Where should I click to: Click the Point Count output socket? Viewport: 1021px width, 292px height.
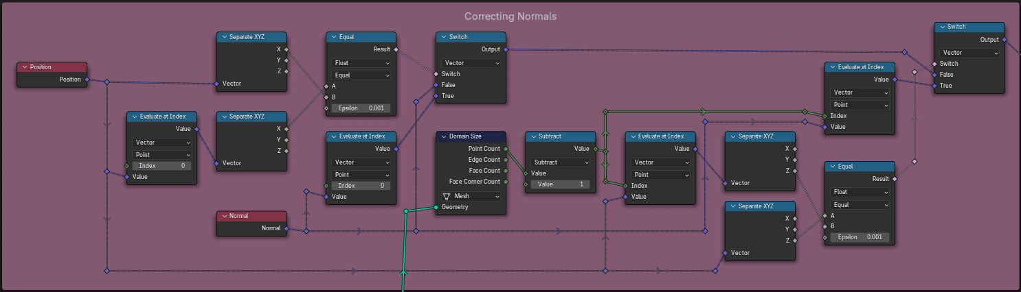pyautogui.click(x=506, y=149)
